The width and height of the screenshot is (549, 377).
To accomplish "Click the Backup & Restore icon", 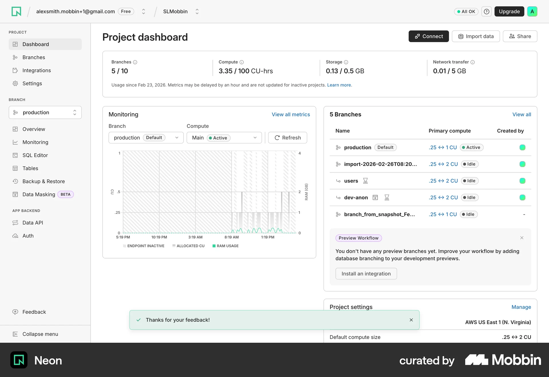I will click(x=15, y=181).
